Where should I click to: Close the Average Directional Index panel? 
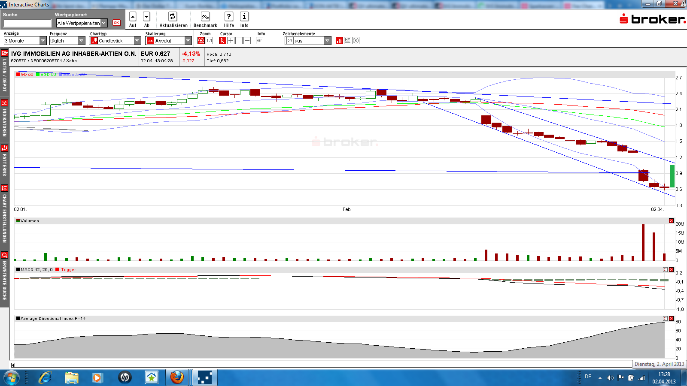click(671, 319)
